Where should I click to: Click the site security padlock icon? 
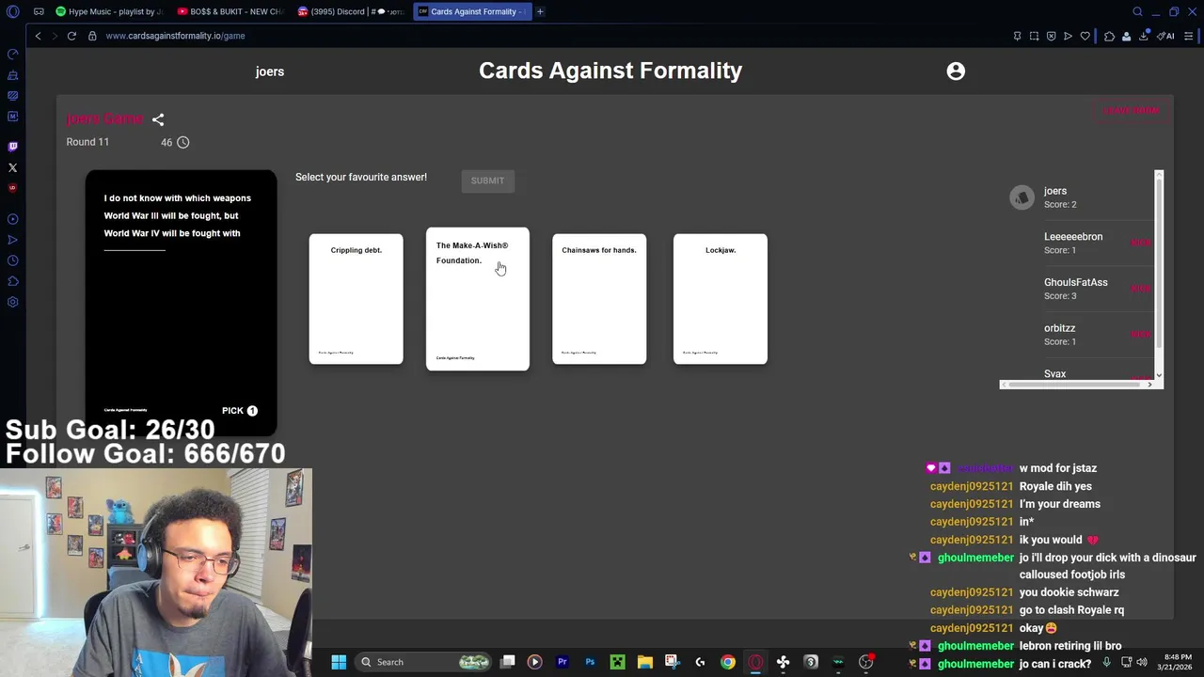[x=92, y=36]
